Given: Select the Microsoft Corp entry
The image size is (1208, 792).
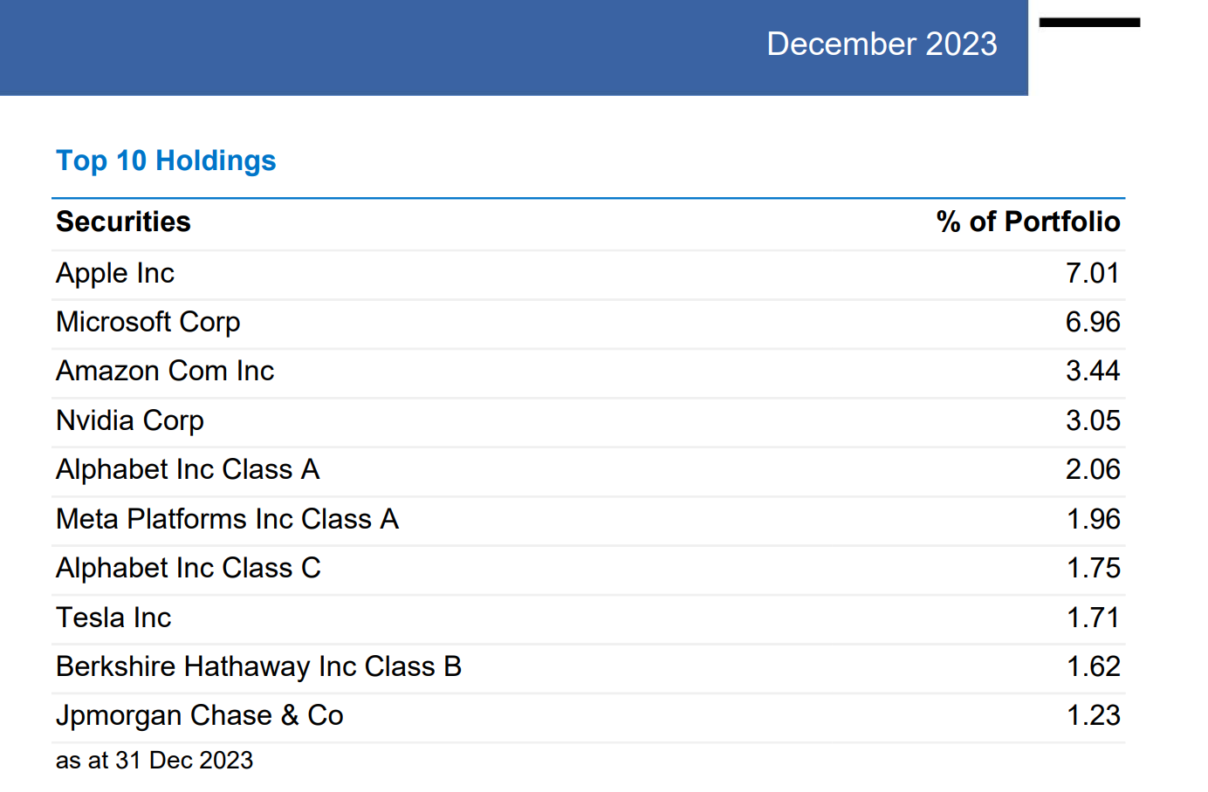Looking at the screenshot, I should [148, 322].
